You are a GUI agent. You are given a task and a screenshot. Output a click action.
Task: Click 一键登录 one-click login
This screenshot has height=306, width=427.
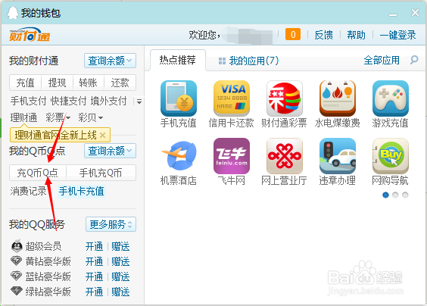point(397,35)
